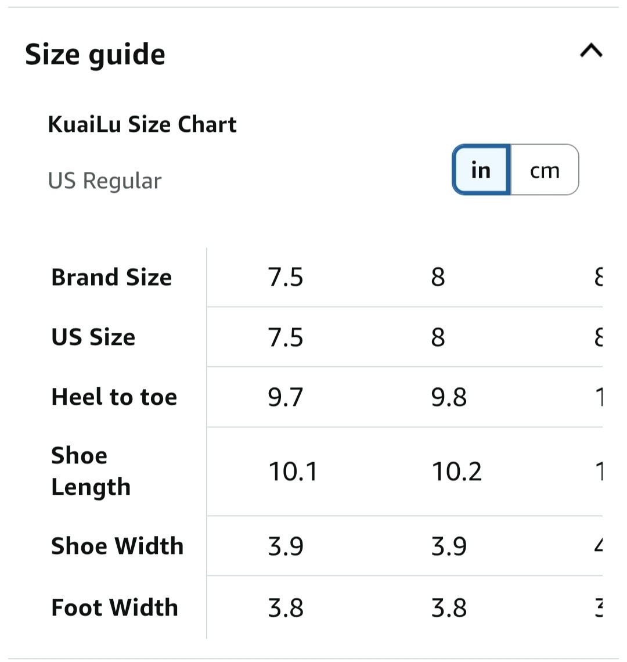Click the 8 value in Brand Size row
This screenshot has height=662, width=627.
click(438, 277)
